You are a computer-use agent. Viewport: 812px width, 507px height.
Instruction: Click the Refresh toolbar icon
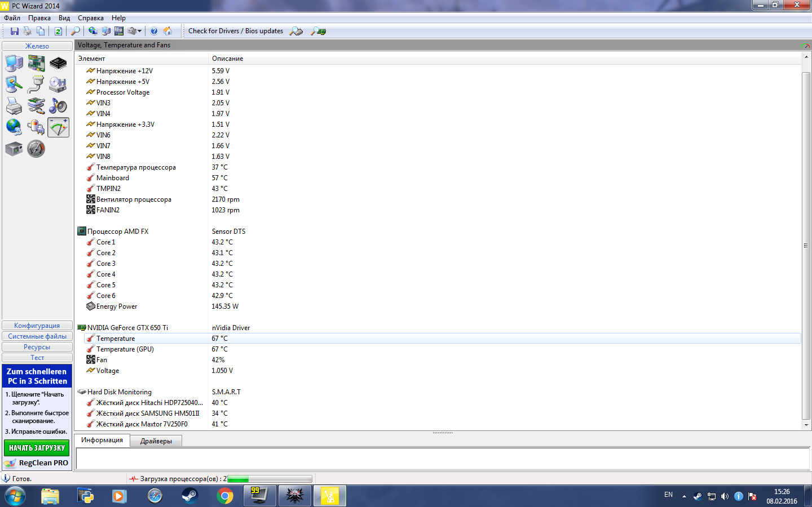58,31
